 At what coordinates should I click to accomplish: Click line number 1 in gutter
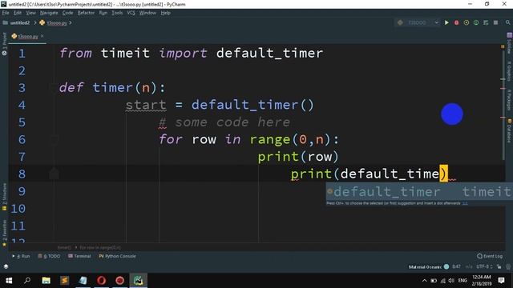[22, 54]
